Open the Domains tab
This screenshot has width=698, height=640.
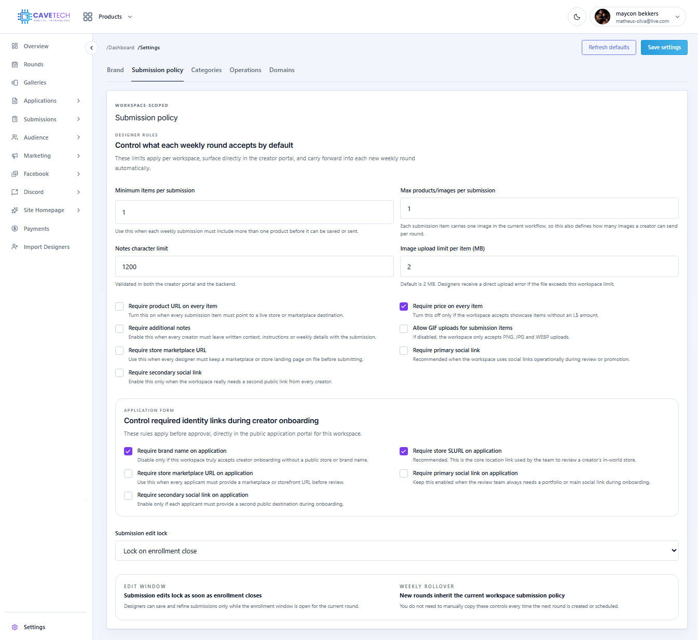282,70
